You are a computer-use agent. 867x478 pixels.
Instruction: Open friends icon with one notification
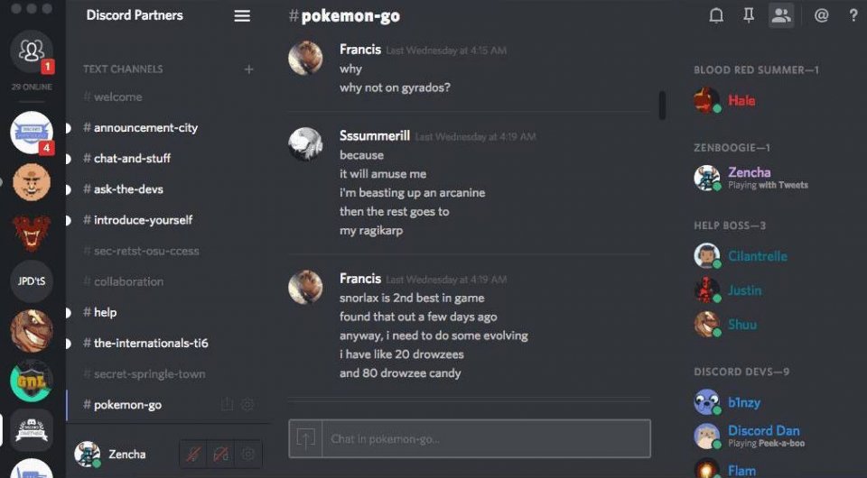pyautogui.click(x=32, y=51)
